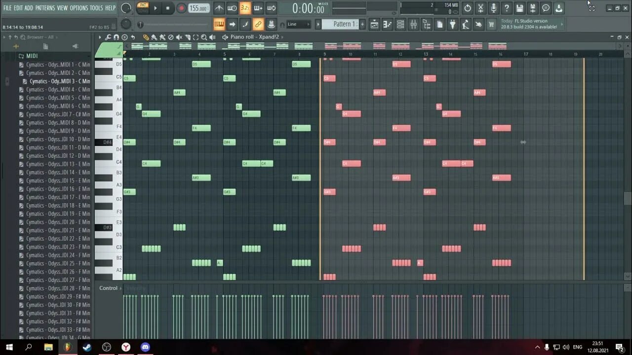Toggle the countdown before recording 3.2 button
Image resolution: width=632 pixels, height=355 pixels.
click(x=245, y=8)
